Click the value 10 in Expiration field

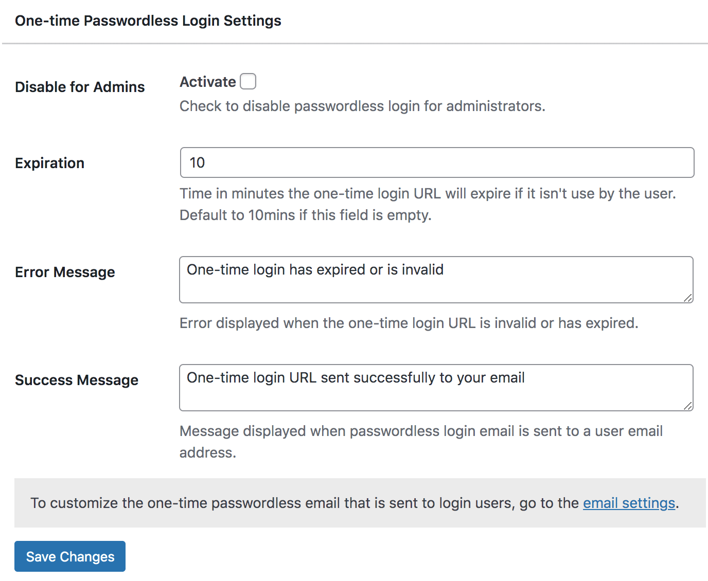pyautogui.click(x=197, y=162)
